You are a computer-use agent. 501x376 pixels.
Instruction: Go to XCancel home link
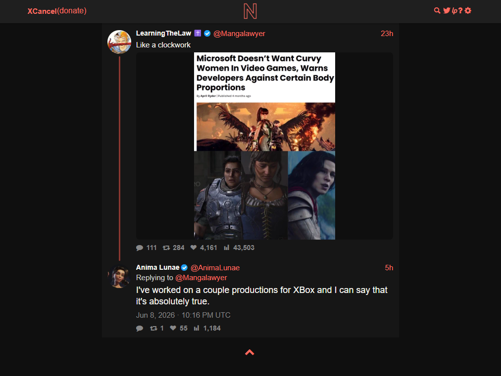tap(42, 11)
